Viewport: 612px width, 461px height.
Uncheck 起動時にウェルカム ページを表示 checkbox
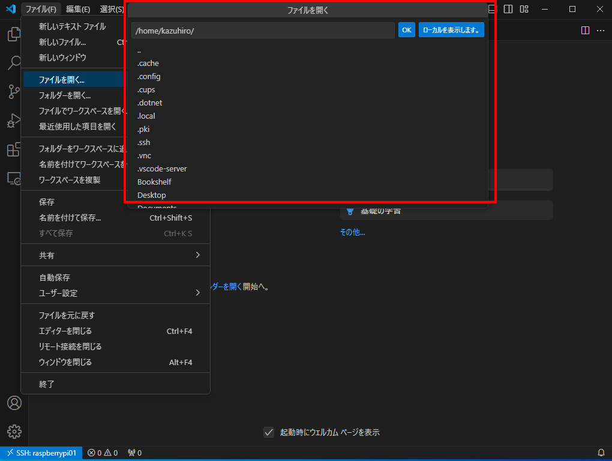click(269, 432)
